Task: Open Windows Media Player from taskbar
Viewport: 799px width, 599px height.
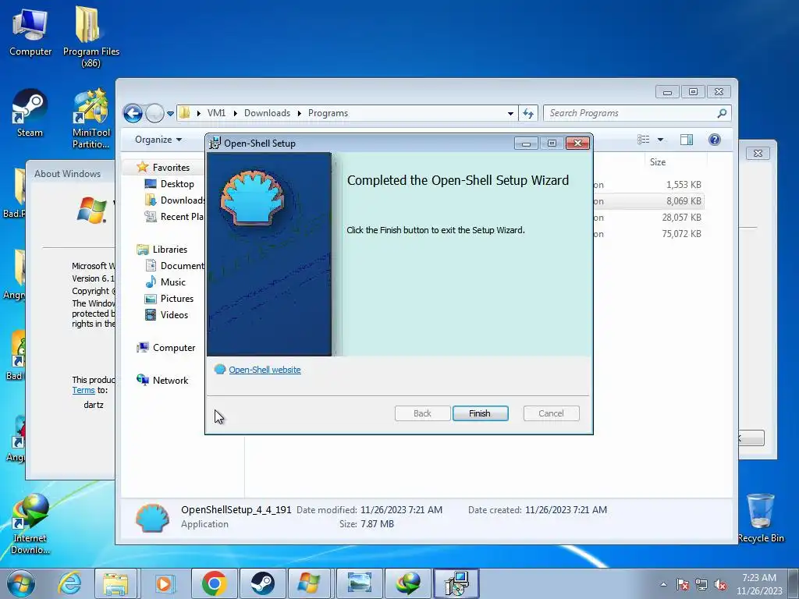Action: click(164, 583)
